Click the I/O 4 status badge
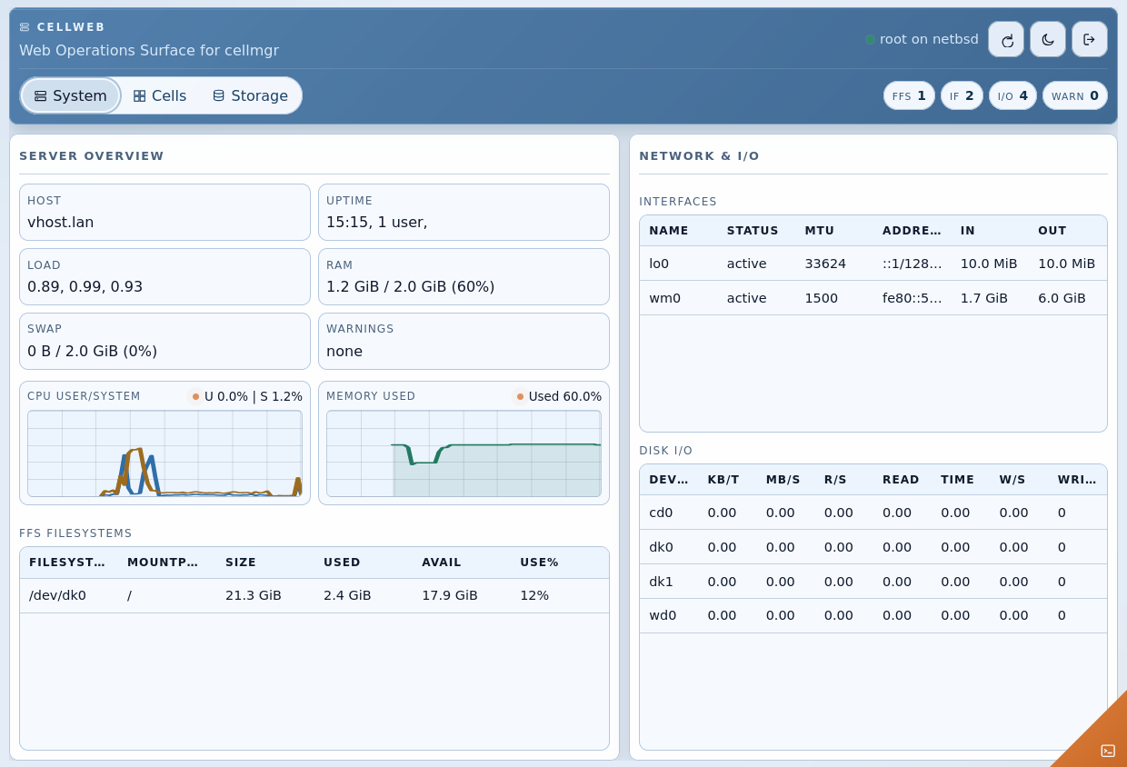This screenshot has height=767, width=1127. click(x=1012, y=95)
